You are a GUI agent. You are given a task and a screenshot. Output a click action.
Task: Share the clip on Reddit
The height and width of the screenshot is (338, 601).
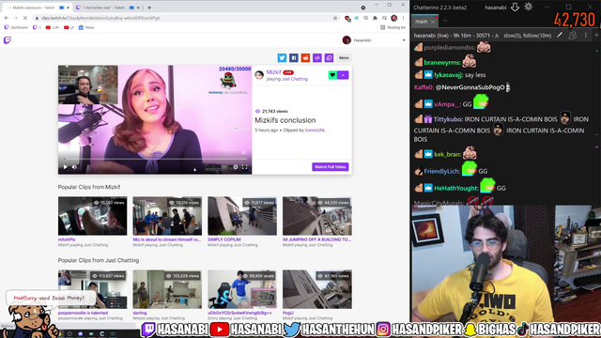click(x=305, y=58)
